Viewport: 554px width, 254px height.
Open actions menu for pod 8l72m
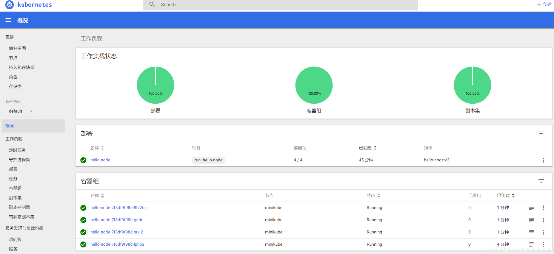tap(544, 208)
